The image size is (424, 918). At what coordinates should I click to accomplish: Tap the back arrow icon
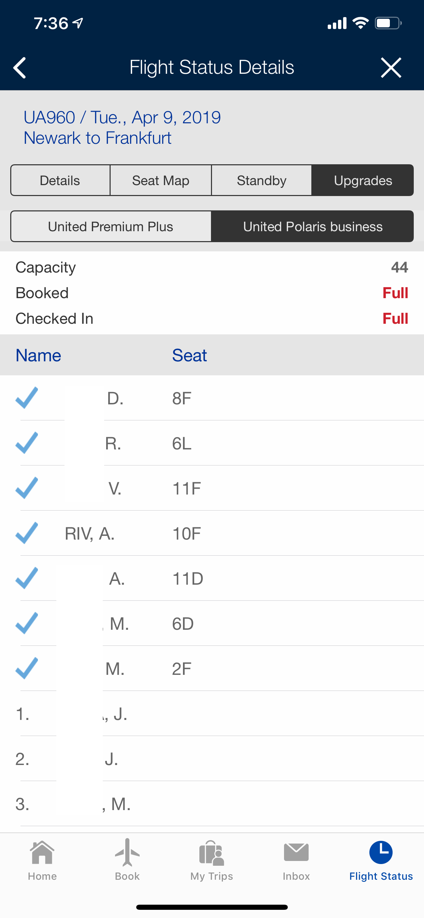pyautogui.click(x=20, y=67)
